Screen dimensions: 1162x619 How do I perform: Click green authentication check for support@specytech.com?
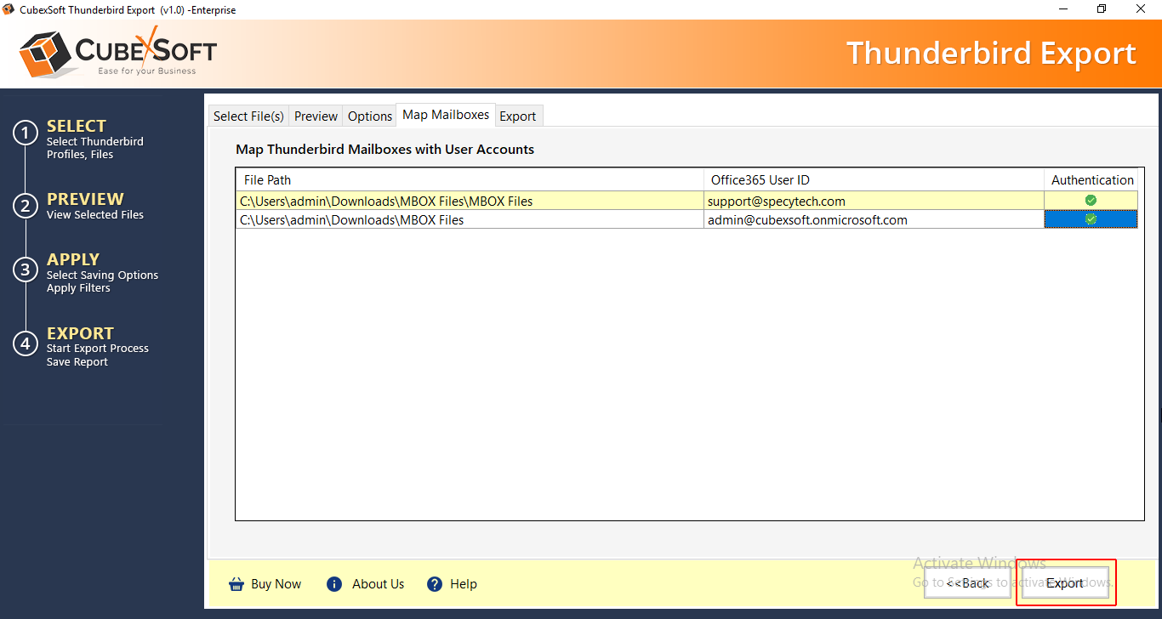1091,201
